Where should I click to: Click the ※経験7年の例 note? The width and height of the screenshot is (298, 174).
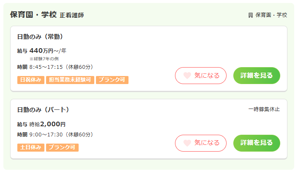[x=44, y=59]
